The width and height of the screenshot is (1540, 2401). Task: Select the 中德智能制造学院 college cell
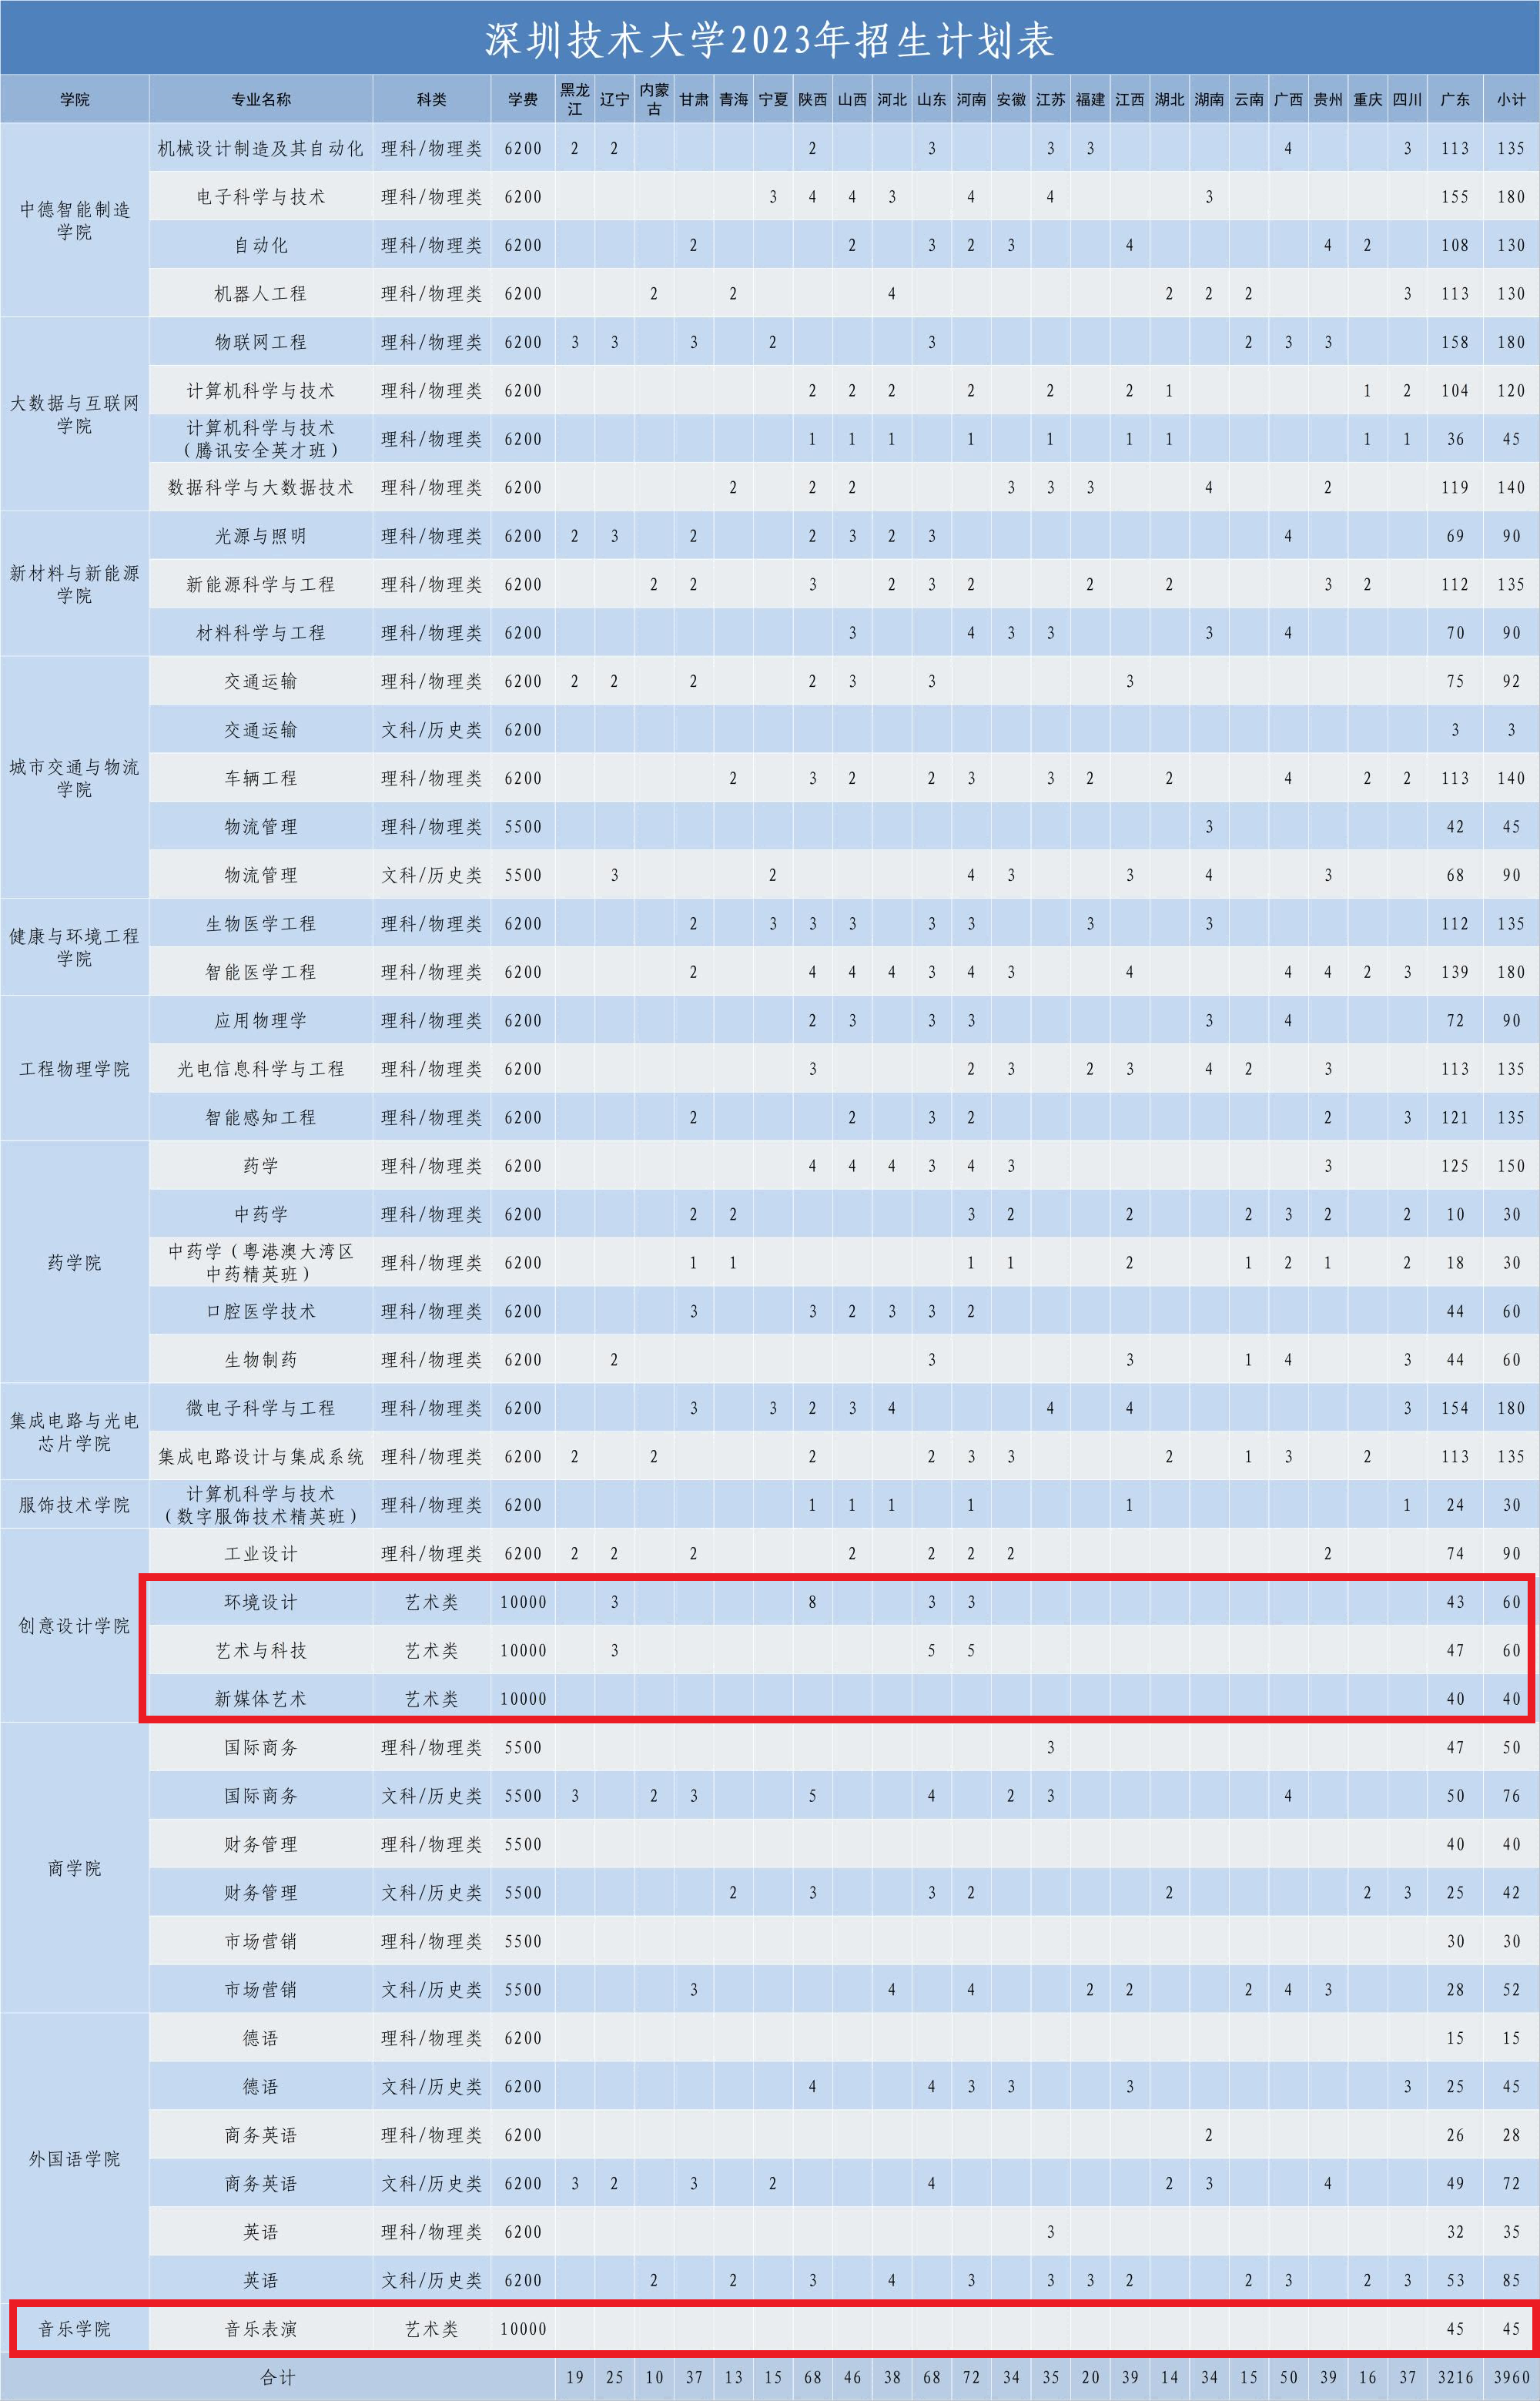(x=75, y=220)
